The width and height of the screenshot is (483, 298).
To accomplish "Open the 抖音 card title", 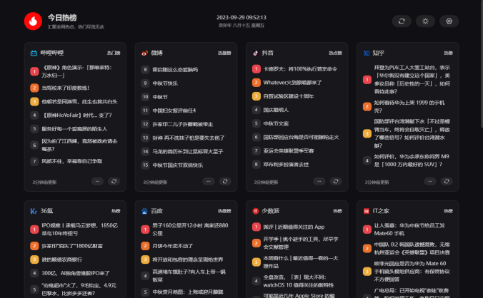I will (x=268, y=53).
